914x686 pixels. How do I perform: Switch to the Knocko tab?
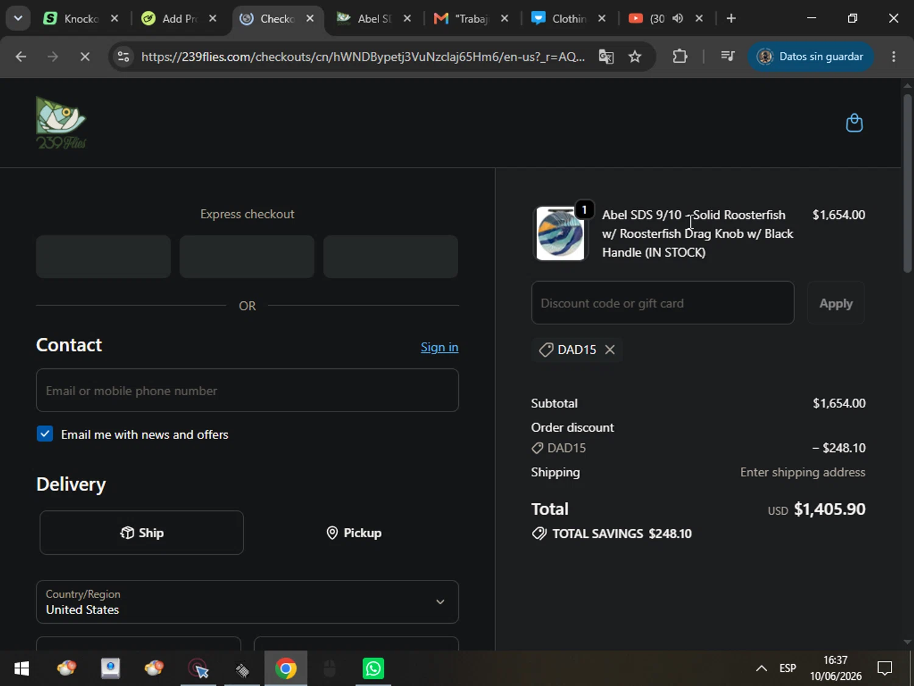click(80, 18)
